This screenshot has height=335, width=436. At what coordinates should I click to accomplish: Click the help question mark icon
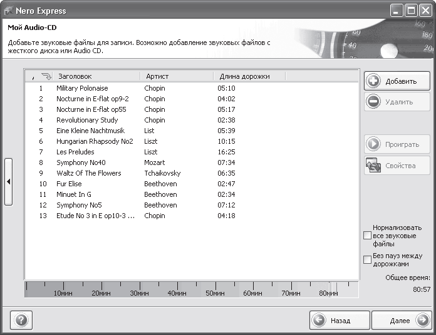[21, 320]
